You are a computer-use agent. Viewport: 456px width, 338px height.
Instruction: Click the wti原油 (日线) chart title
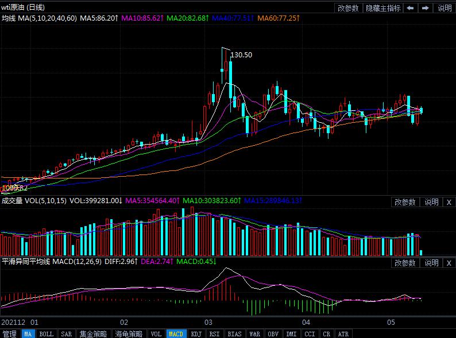23,7
